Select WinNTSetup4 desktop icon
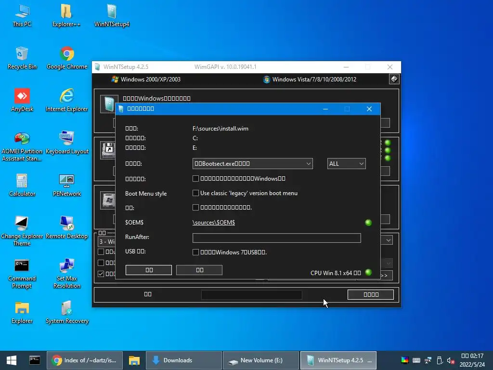The width and height of the screenshot is (493, 370). tap(112, 16)
